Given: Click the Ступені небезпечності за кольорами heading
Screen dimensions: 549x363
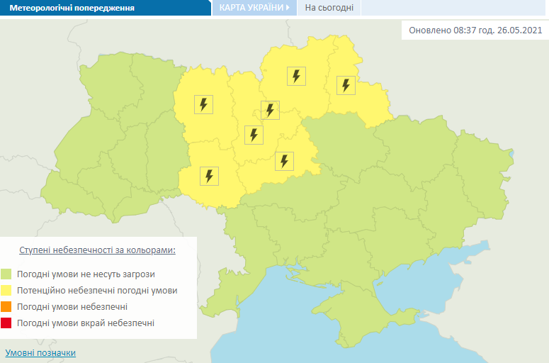Looking at the screenshot, I should click(x=97, y=251).
